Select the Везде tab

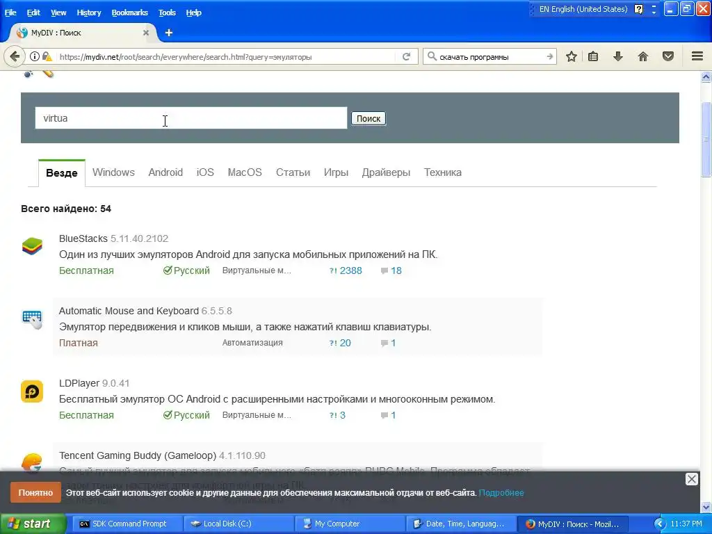click(x=62, y=173)
